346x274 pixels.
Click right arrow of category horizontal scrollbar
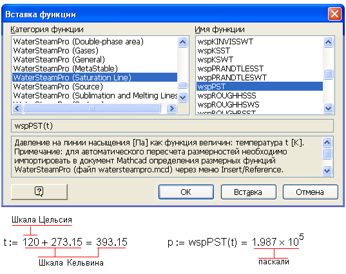(171, 108)
